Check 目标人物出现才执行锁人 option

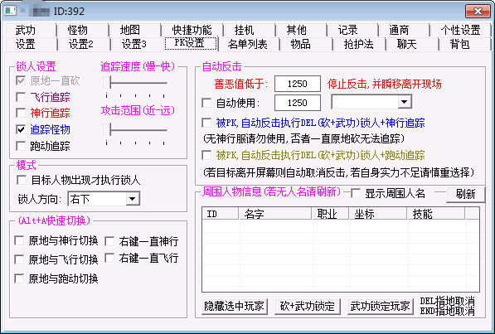click(x=22, y=180)
